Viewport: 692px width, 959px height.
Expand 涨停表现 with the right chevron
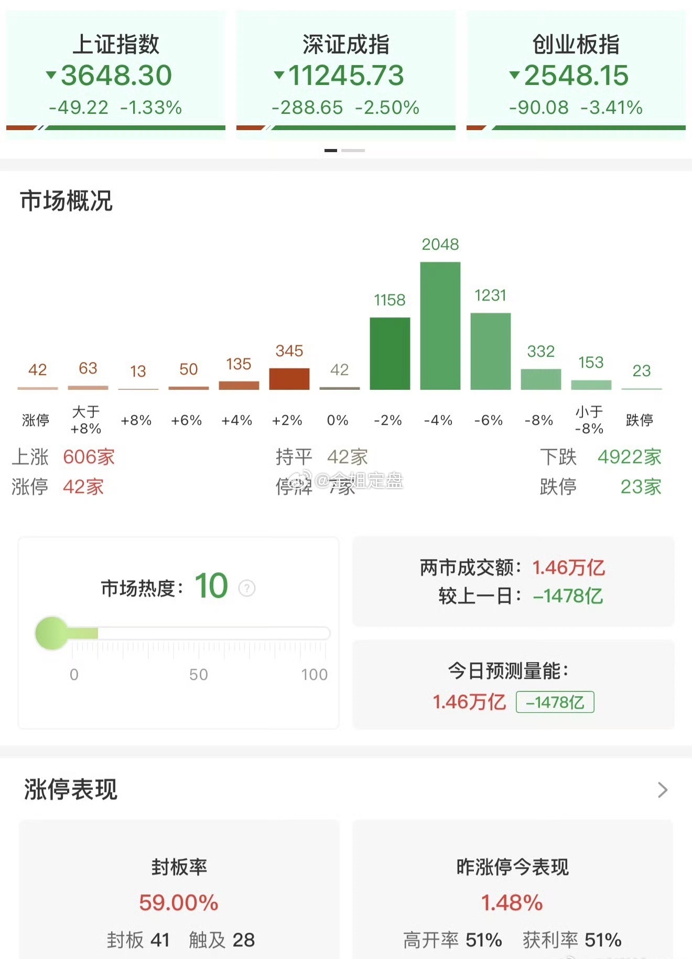click(x=663, y=790)
